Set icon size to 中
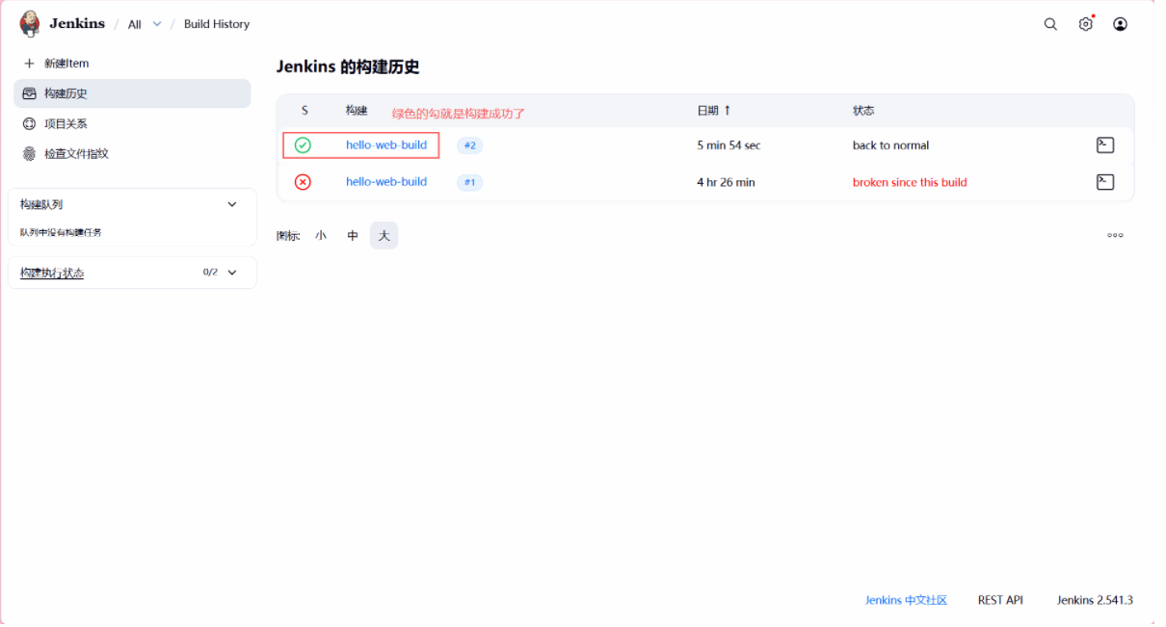Image resolution: width=1166 pixels, height=627 pixels. pyautogui.click(x=353, y=235)
